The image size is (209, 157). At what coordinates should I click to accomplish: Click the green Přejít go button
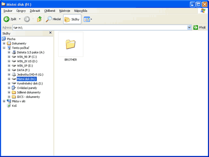[199, 28]
